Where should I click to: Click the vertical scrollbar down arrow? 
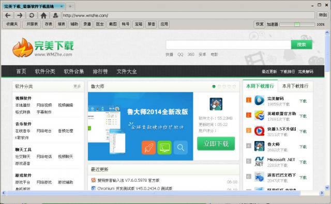(327, 187)
